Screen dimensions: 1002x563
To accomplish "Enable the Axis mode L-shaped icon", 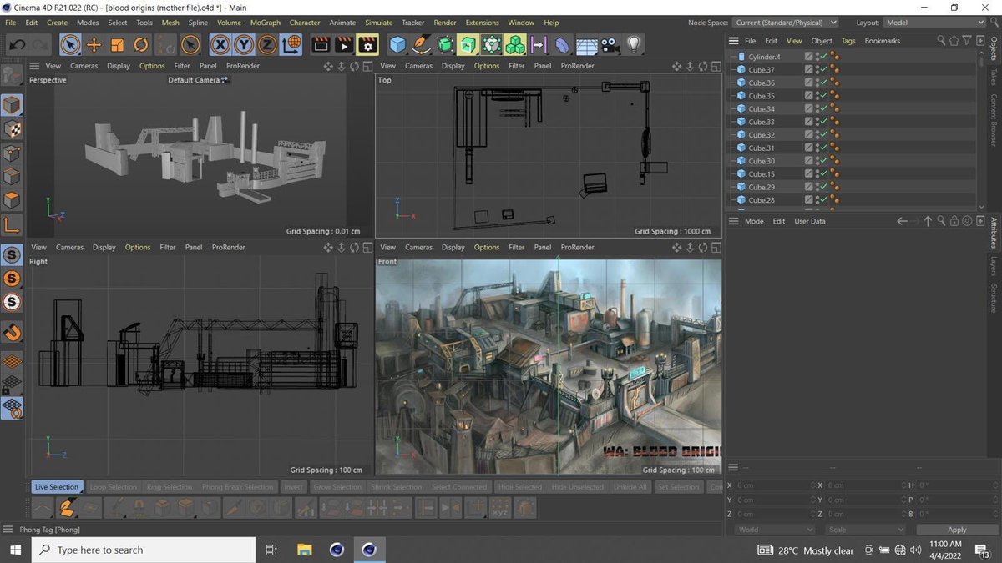I will [x=12, y=224].
